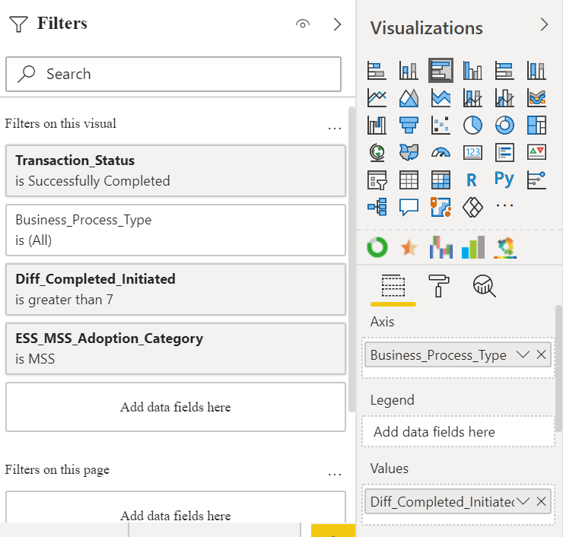Select the Filled map visual
This screenshot has width=563, height=537.
tap(409, 153)
